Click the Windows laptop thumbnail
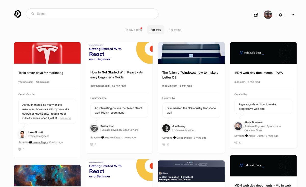The width and height of the screenshot is (306, 187). click(x=191, y=53)
